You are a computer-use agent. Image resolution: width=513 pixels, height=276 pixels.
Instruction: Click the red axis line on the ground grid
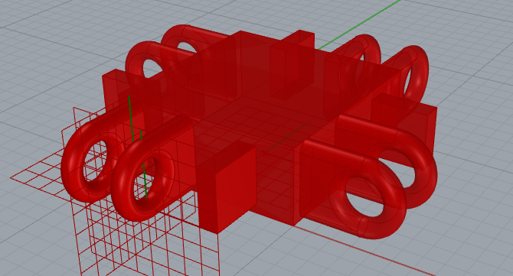click(x=365, y=251)
